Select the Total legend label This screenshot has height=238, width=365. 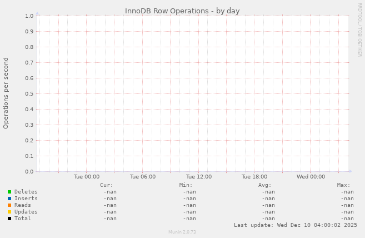coord(23,218)
